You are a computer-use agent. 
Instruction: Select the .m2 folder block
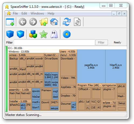coord(74,106)
